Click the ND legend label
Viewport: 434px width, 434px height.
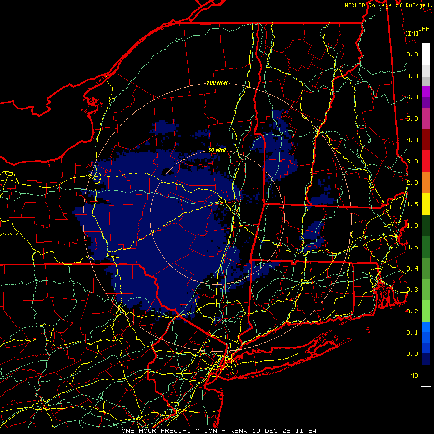414,376
